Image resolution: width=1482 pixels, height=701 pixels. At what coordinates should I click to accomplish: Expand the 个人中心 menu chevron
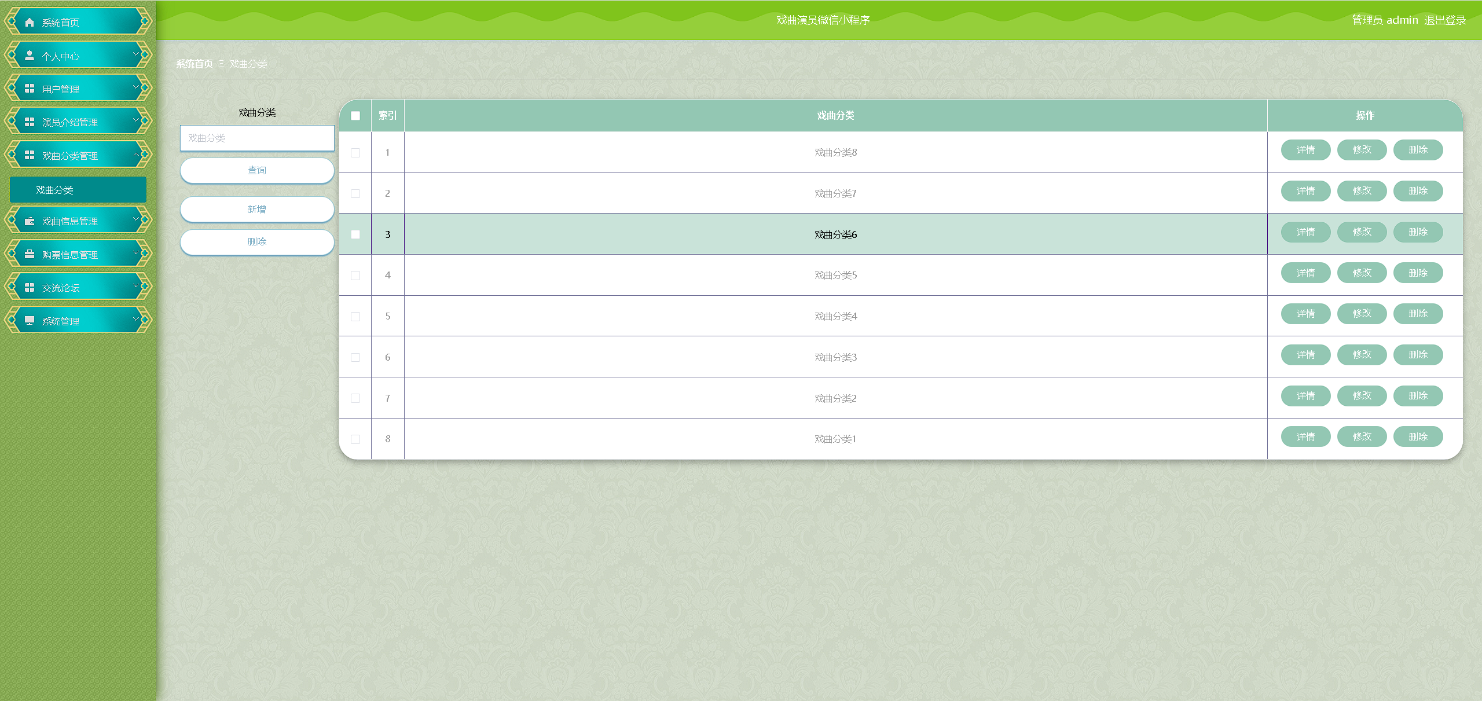click(x=136, y=54)
